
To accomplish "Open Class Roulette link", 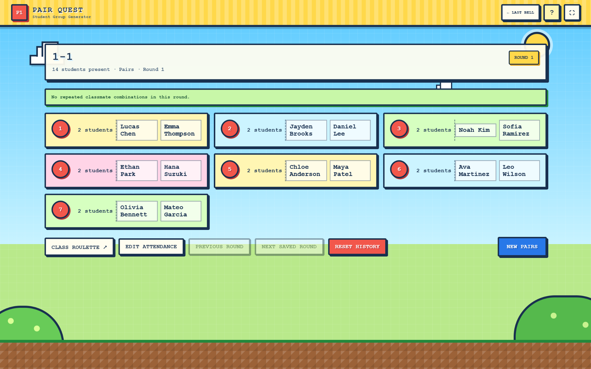I will (79, 247).
